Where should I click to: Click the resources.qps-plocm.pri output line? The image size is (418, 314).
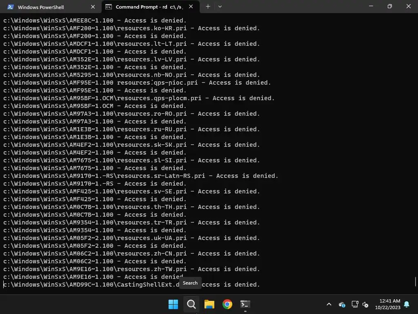(x=139, y=98)
